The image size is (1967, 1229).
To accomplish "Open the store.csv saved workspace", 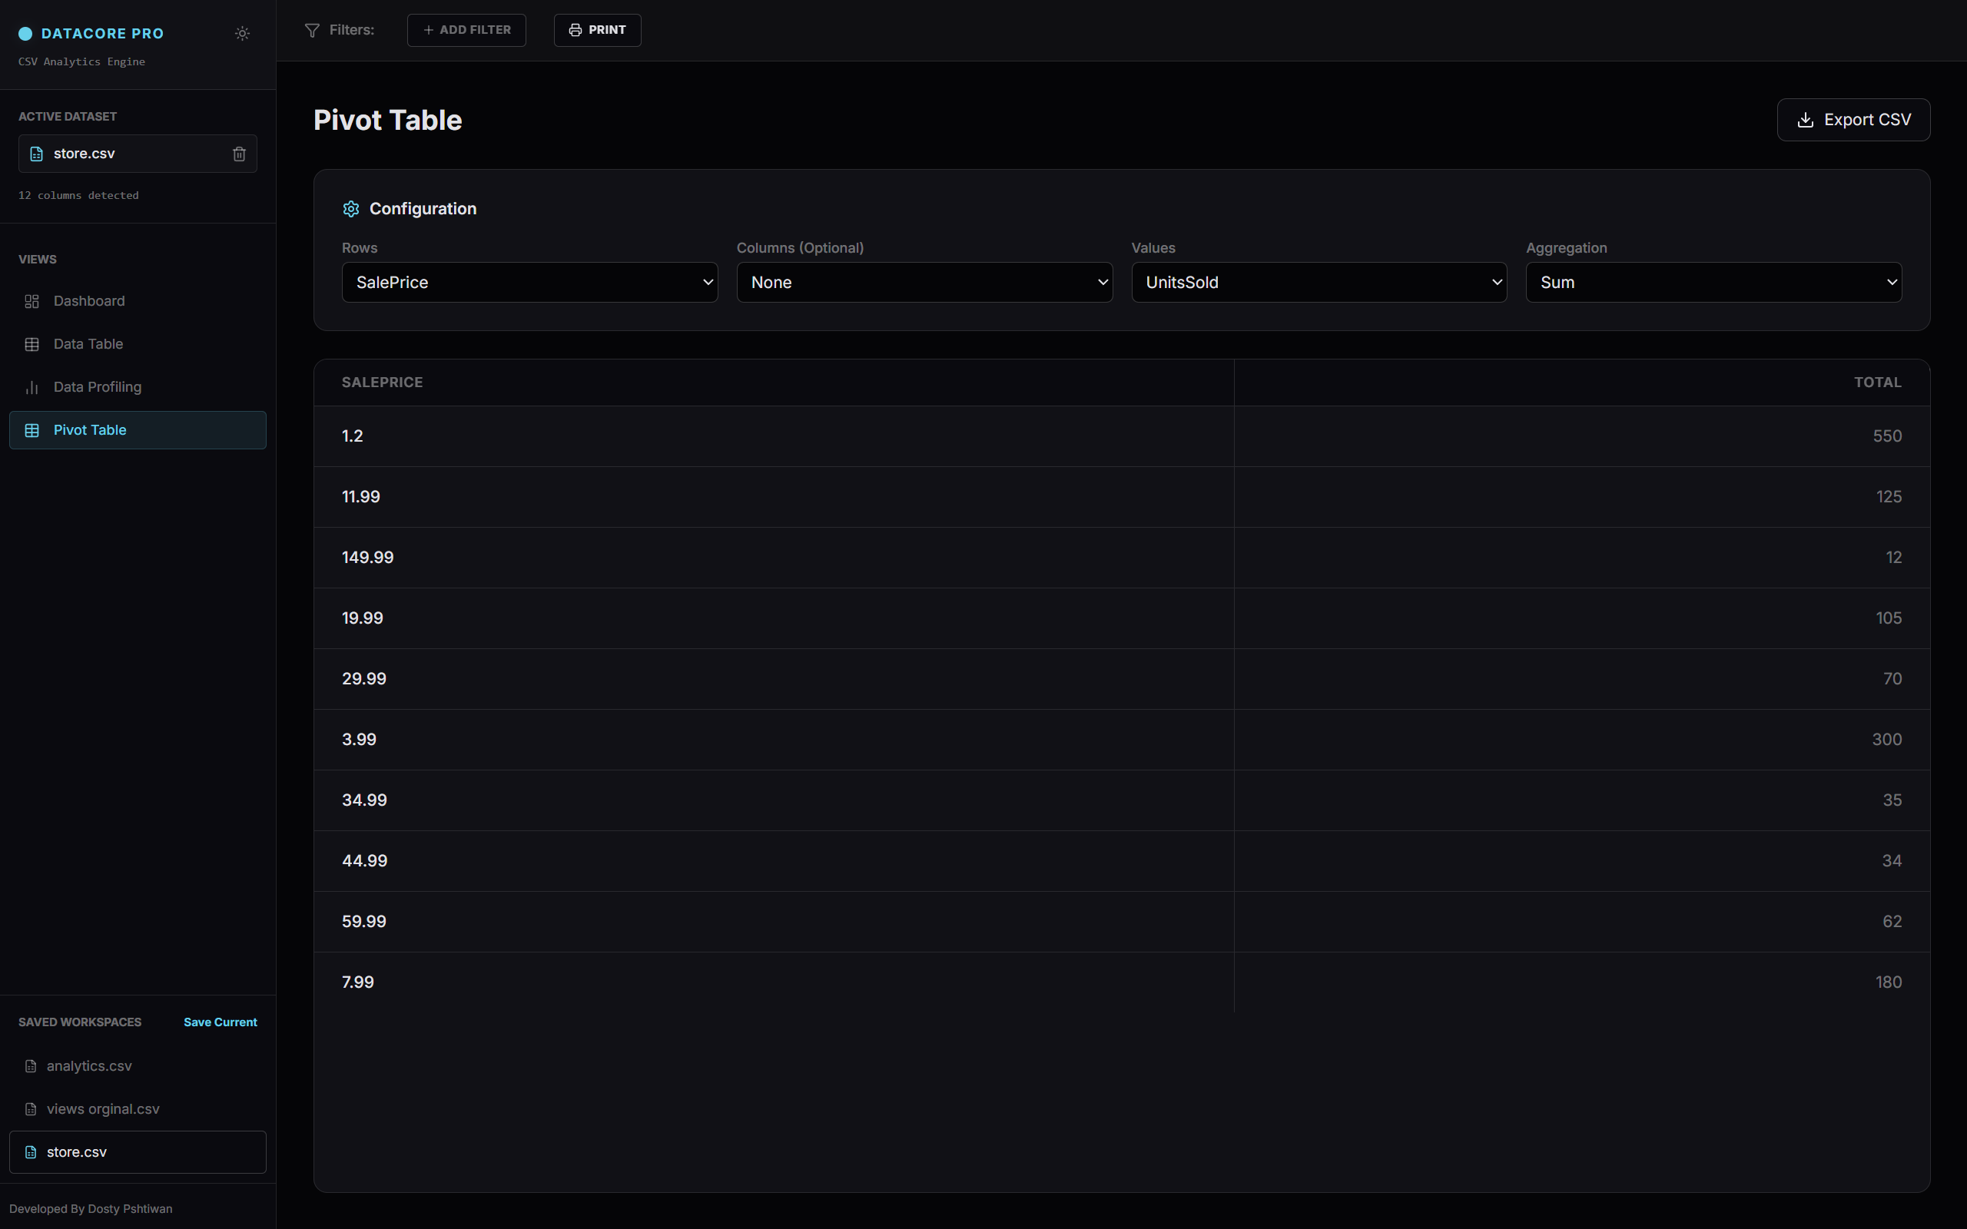I will tap(138, 1151).
